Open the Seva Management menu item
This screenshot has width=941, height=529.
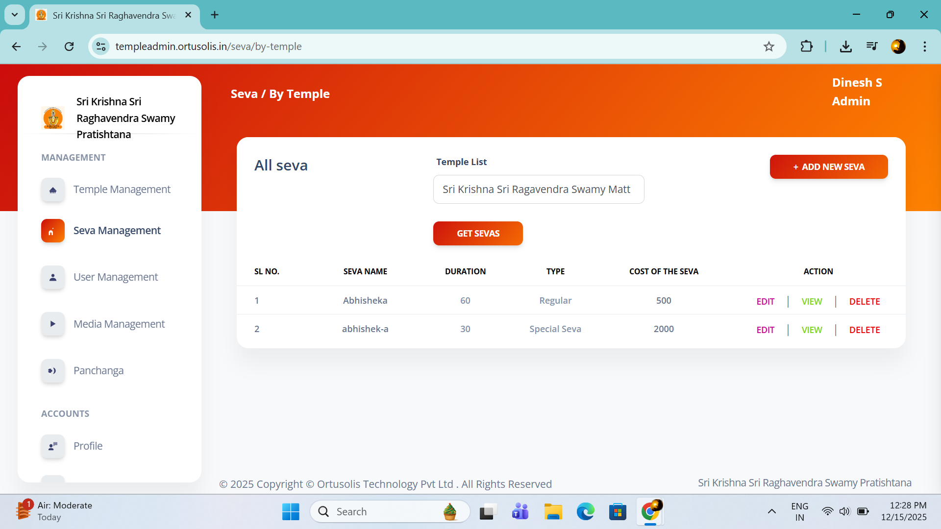(117, 231)
